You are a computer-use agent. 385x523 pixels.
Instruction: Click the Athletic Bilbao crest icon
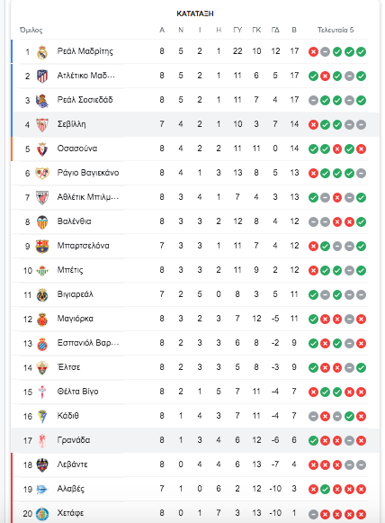point(42,198)
